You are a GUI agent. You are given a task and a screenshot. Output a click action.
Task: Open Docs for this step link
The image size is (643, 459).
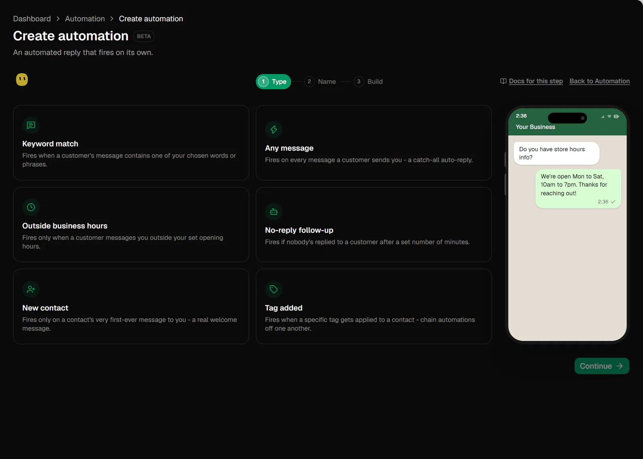536,81
